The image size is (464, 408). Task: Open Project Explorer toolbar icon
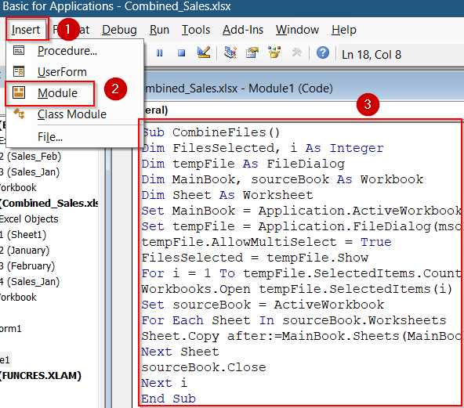[x=230, y=52]
